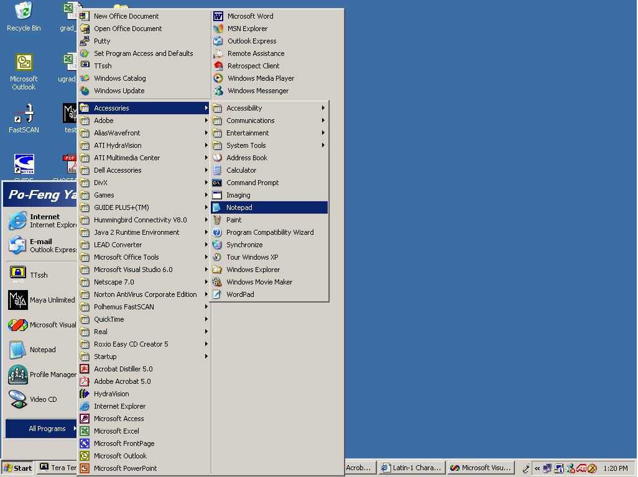Image resolution: width=638 pixels, height=477 pixels.
Task: Expand the Accessibility submenu arrow
Action: [323, 108]
